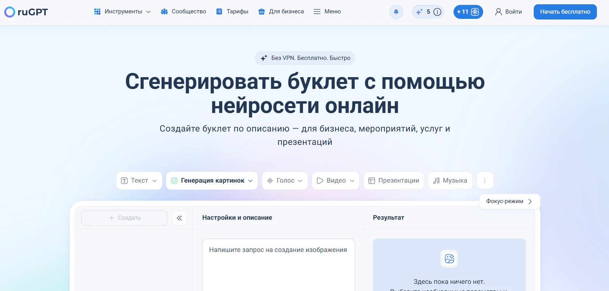Click the Фокус-режим chevron arrow
The width and height of the screenshot is (609, 291).
(x=530, y=201)
